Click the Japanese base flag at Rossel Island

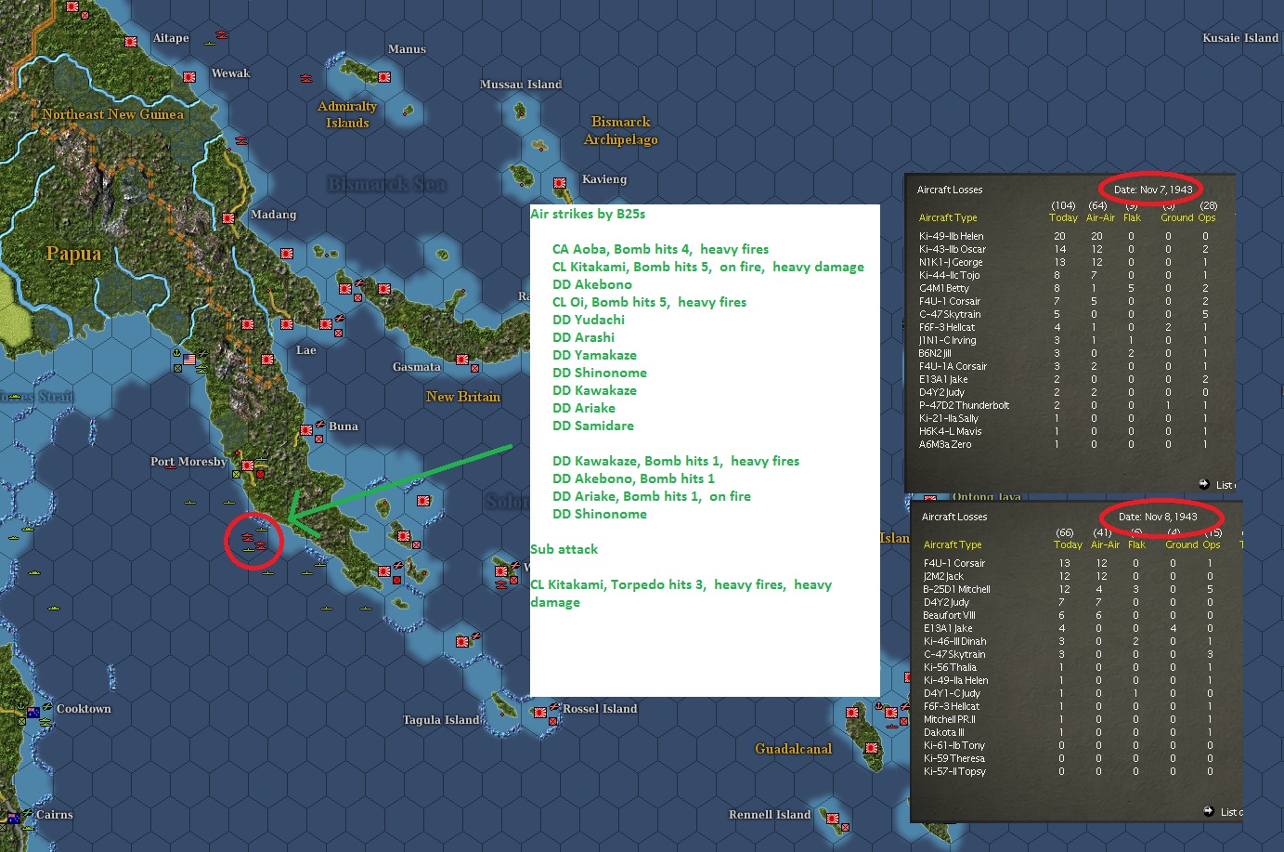pyautogui.click(x=539, y=712)
